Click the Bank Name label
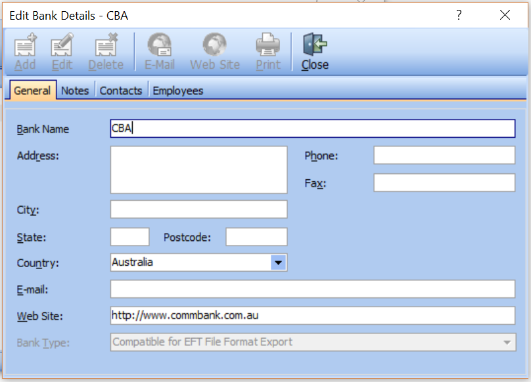 [43, 129]
